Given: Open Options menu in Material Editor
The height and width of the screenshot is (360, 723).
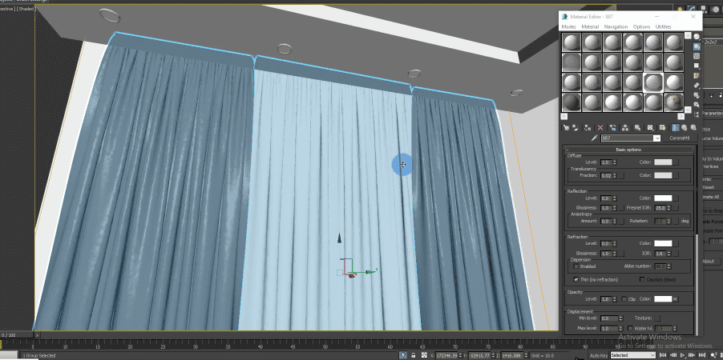Looking at the screenshot, I should pos(641,26).
